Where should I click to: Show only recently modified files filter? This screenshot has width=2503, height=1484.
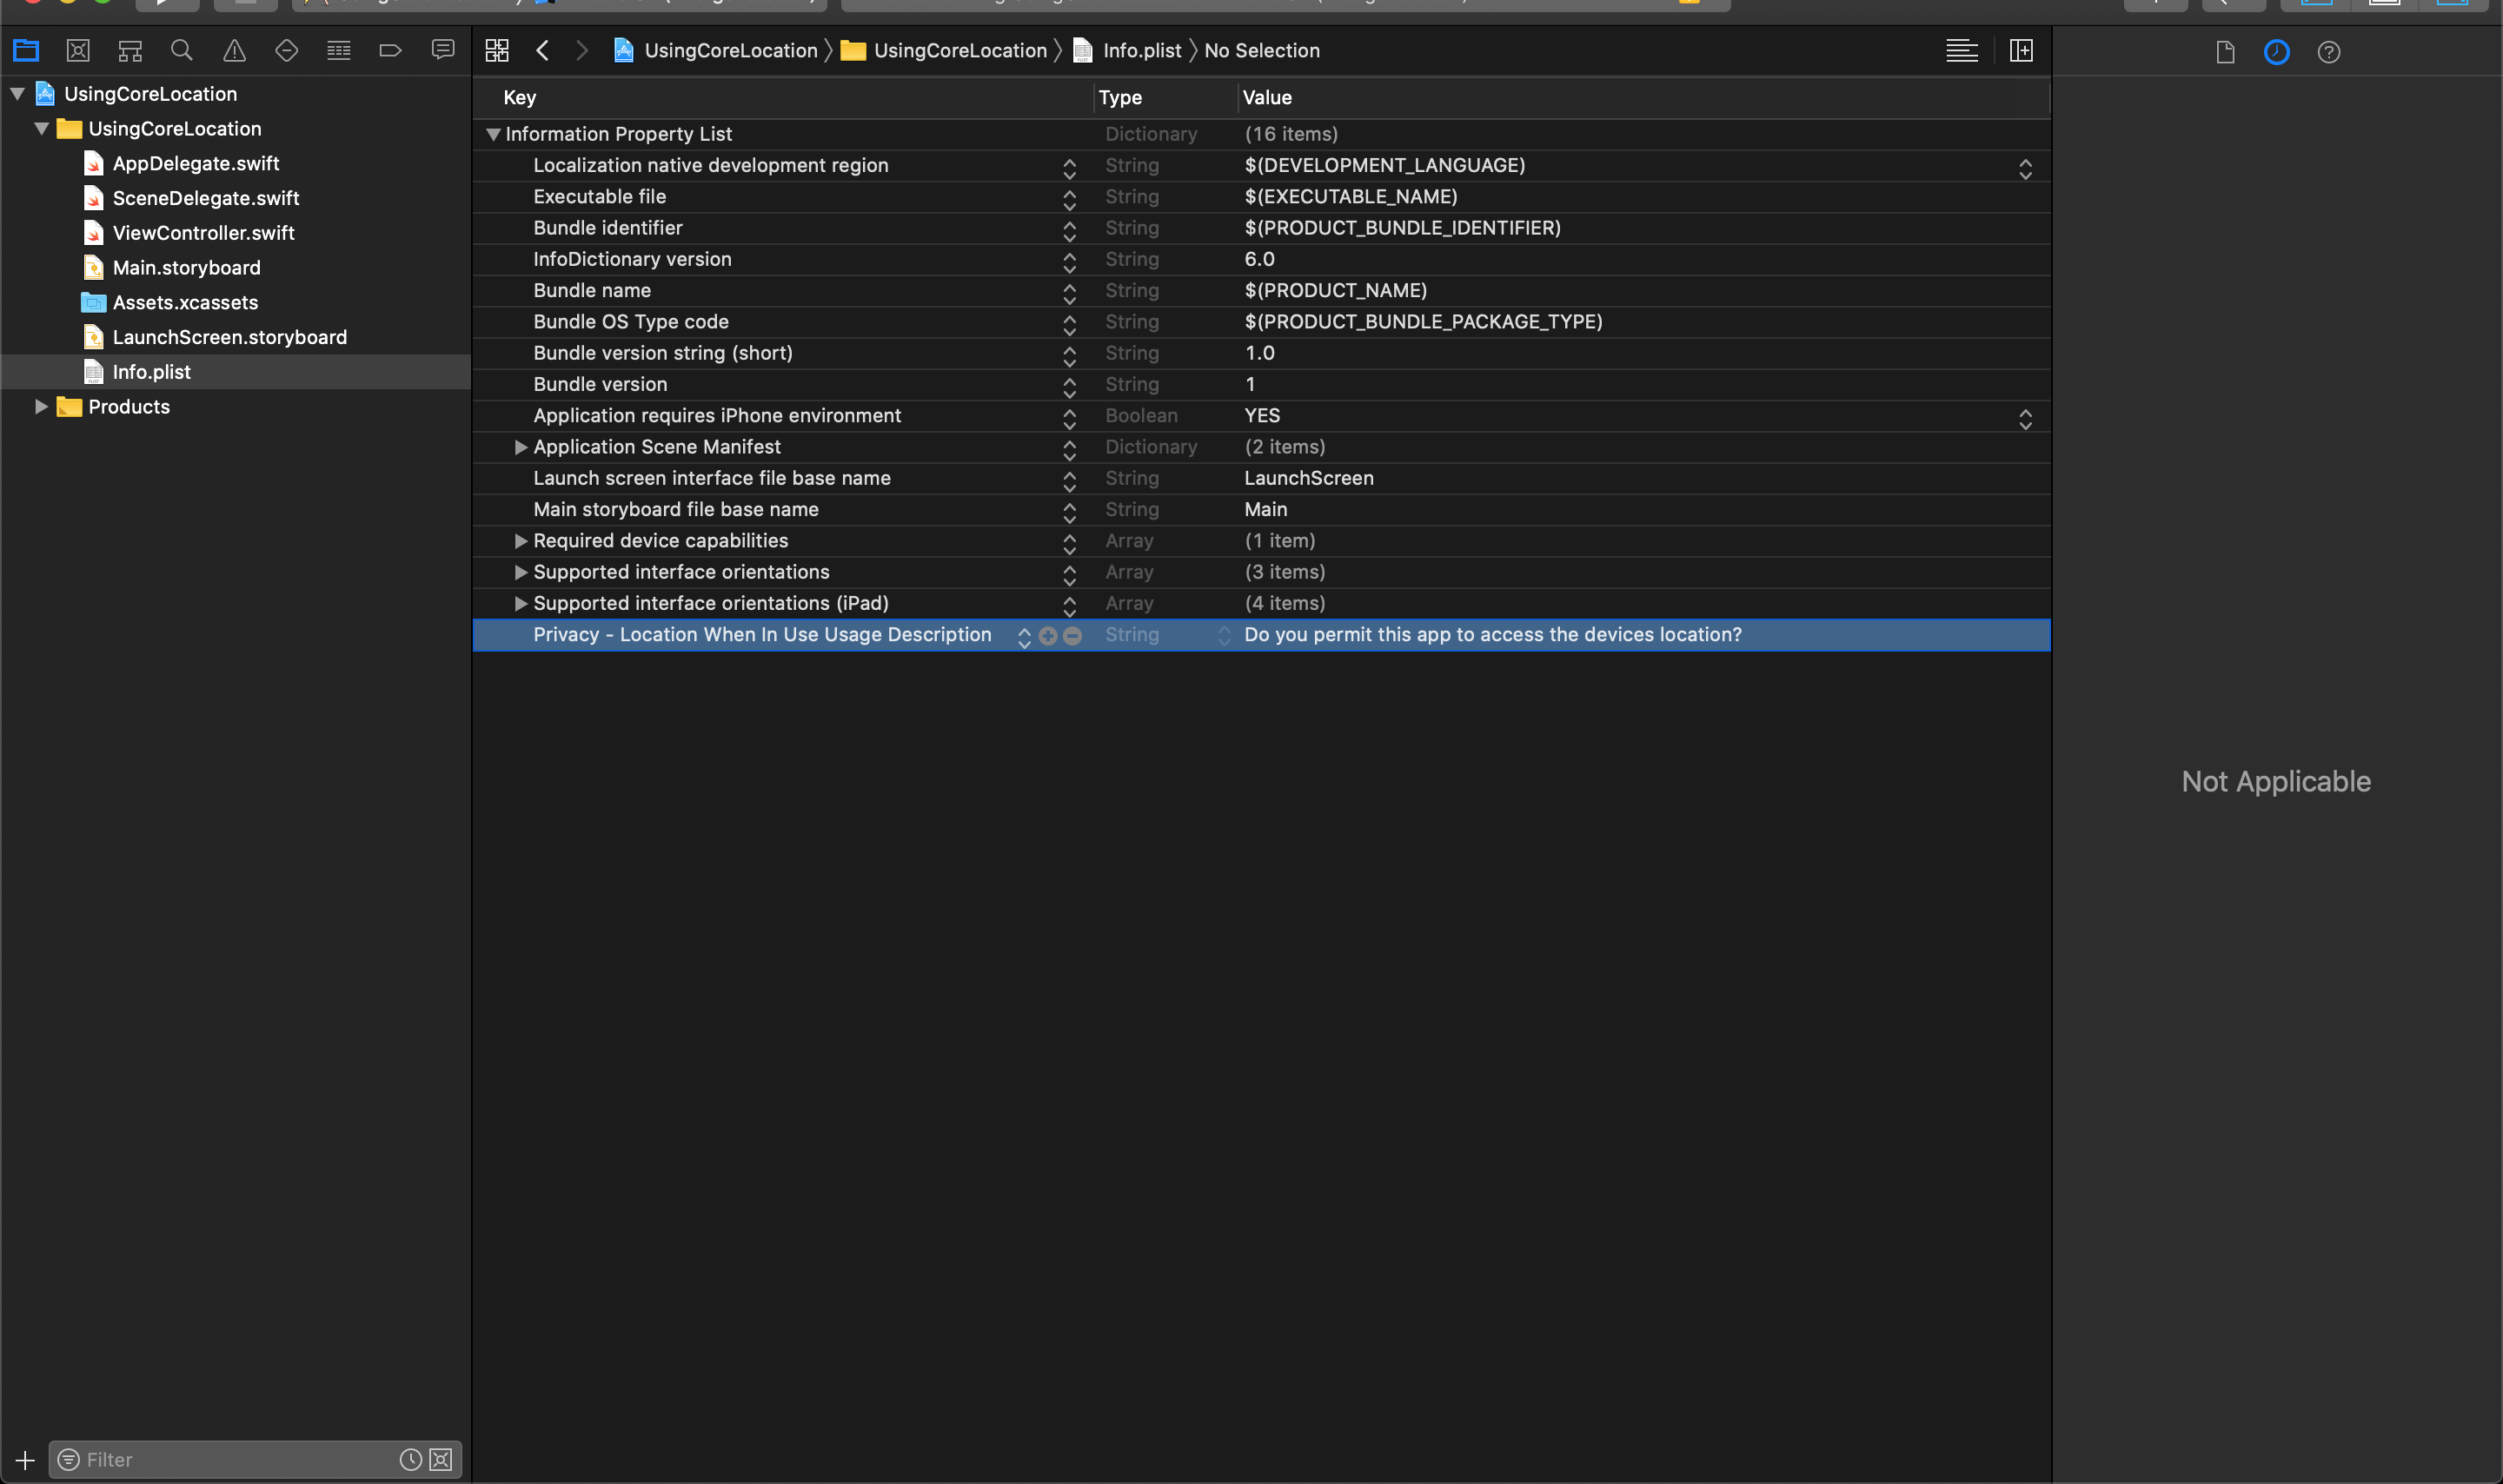(410, 1460)
